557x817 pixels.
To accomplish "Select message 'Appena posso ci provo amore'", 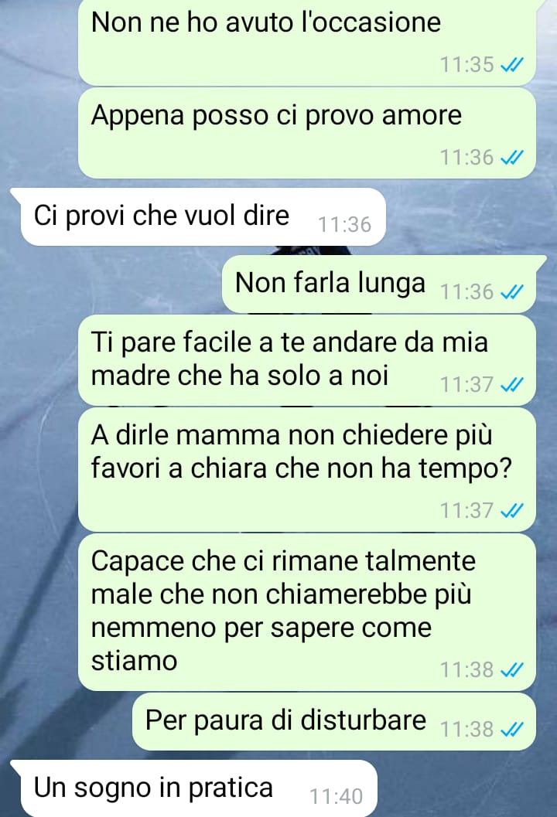I will [307, 133].
